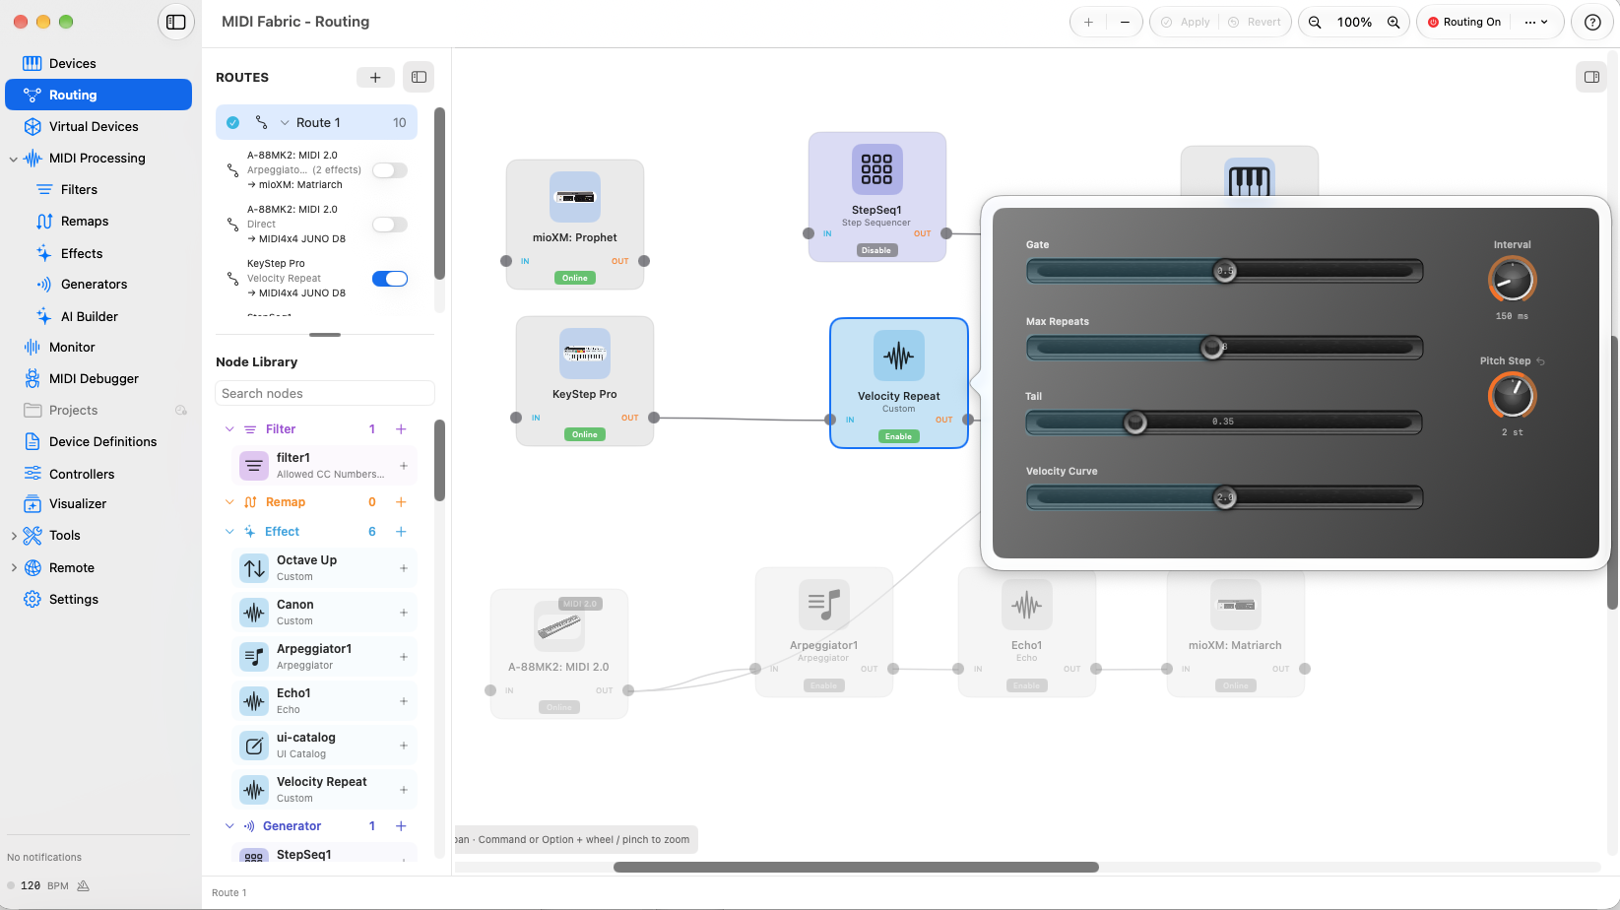Click the Tail slider track

pos(1224,422)
